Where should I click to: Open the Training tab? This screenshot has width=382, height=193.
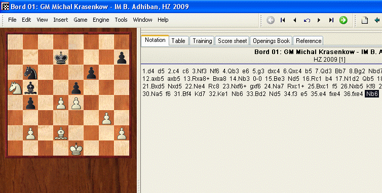point(202,41)
